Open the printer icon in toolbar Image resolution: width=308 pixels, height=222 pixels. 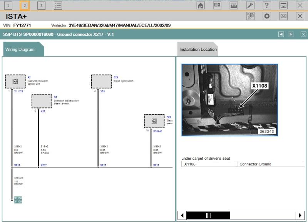tap(234, 5)
